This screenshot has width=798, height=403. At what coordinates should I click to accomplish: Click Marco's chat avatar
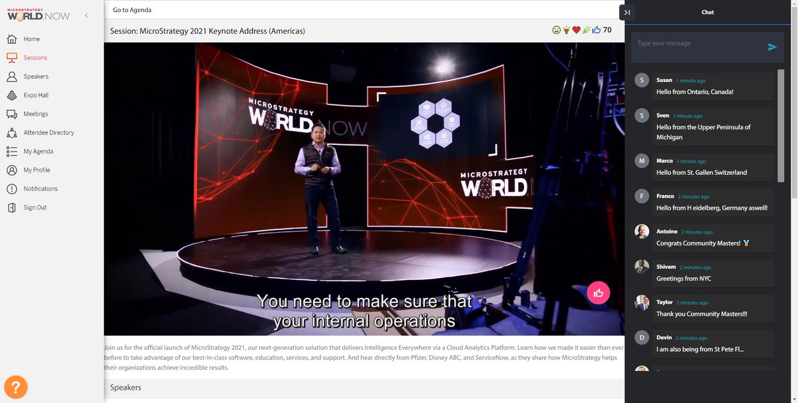(642, 161)
